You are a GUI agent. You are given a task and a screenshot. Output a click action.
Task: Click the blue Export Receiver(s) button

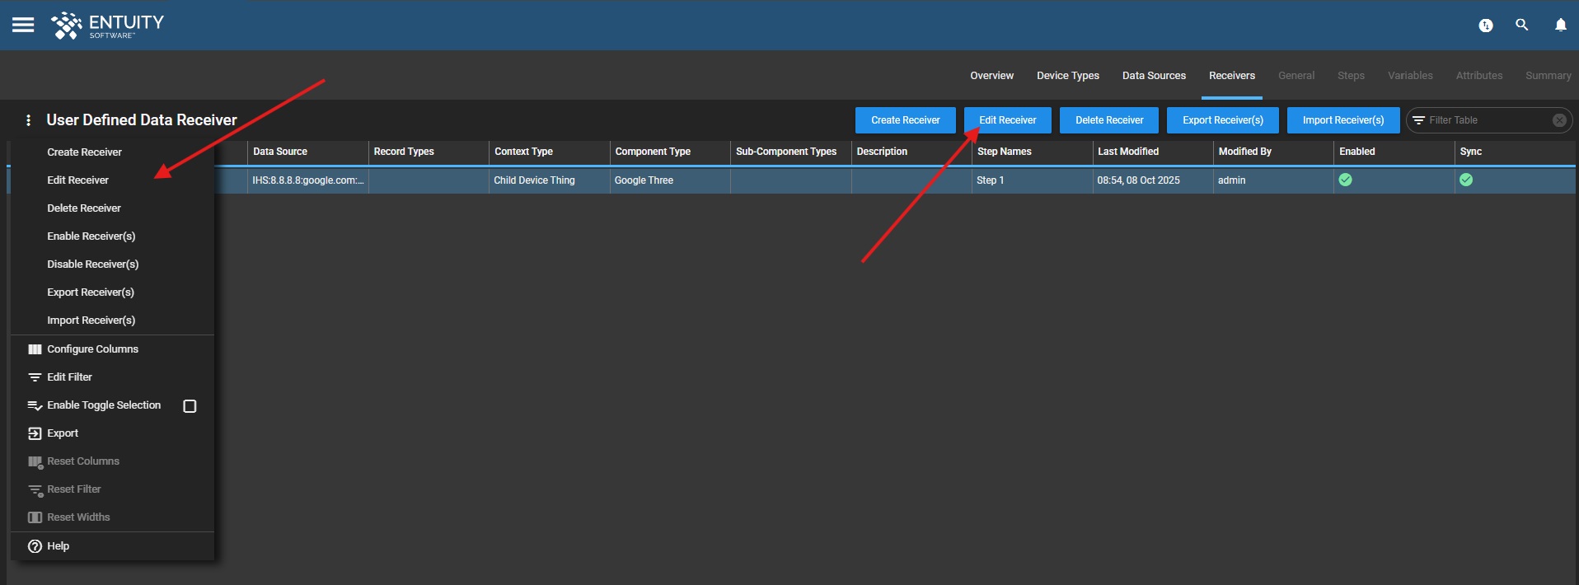1223,120
